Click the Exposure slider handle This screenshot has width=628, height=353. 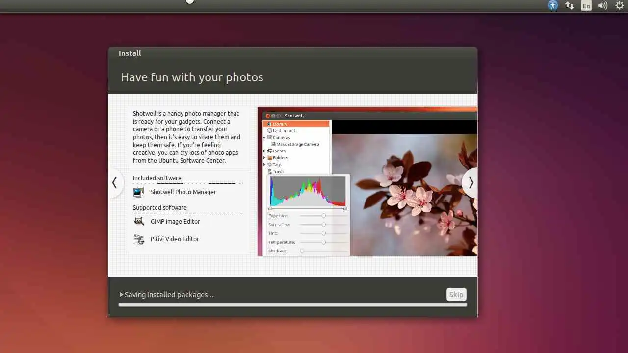[323, 216]
